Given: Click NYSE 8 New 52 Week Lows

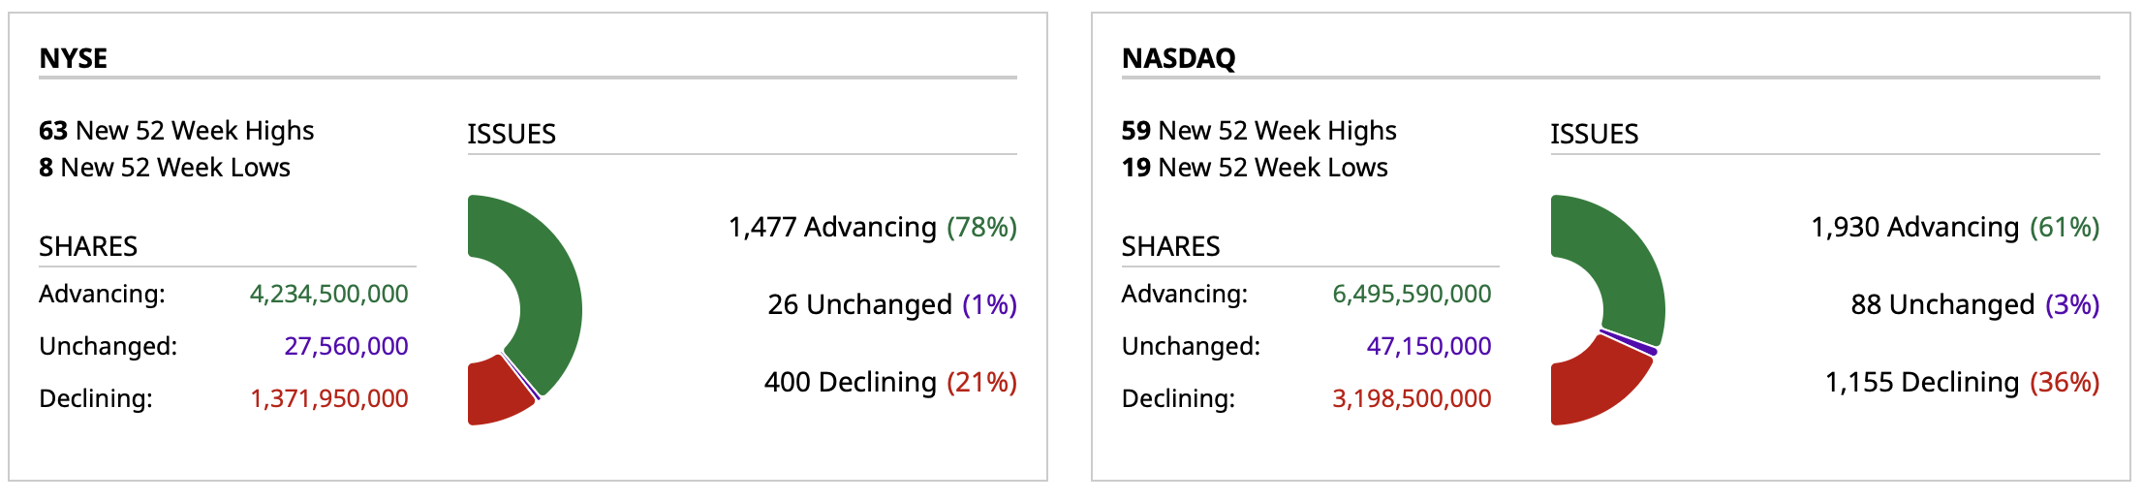Looking at the screenshot, I should (165, 168).
